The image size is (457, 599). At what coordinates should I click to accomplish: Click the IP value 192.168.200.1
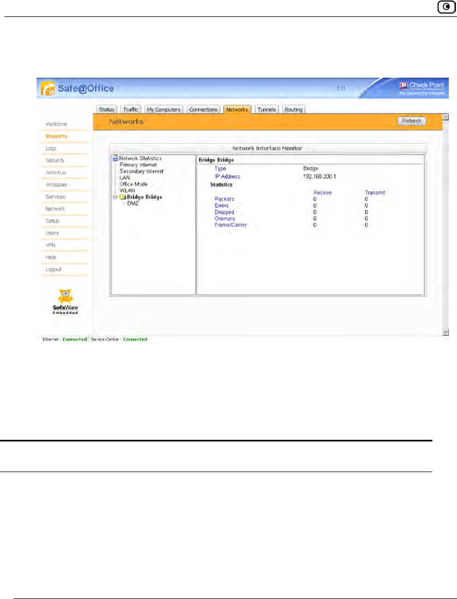click(320, 177)
